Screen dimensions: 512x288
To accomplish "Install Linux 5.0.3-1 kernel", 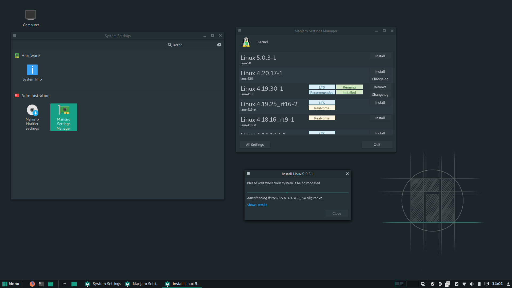I will [380, 56].
